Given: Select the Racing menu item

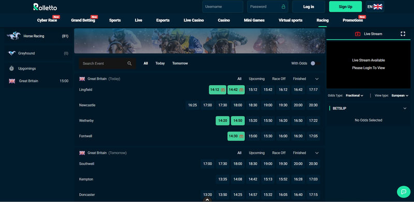Looking at the screenshot, I should click(x=322, y=20).
